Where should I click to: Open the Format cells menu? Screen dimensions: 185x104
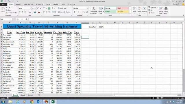(x=144, y=10)
